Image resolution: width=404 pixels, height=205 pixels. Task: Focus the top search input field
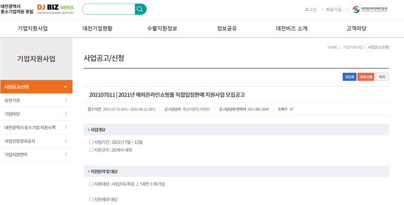click(108, 9)
